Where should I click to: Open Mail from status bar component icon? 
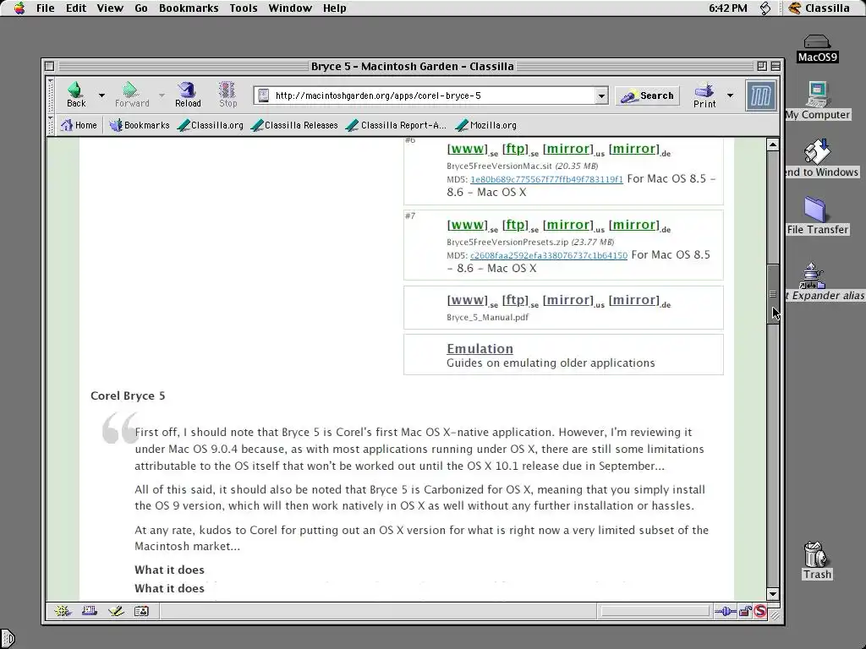(x=90, y=611)
